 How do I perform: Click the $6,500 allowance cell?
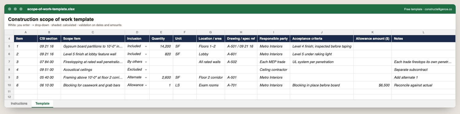[x=373, y=85]
